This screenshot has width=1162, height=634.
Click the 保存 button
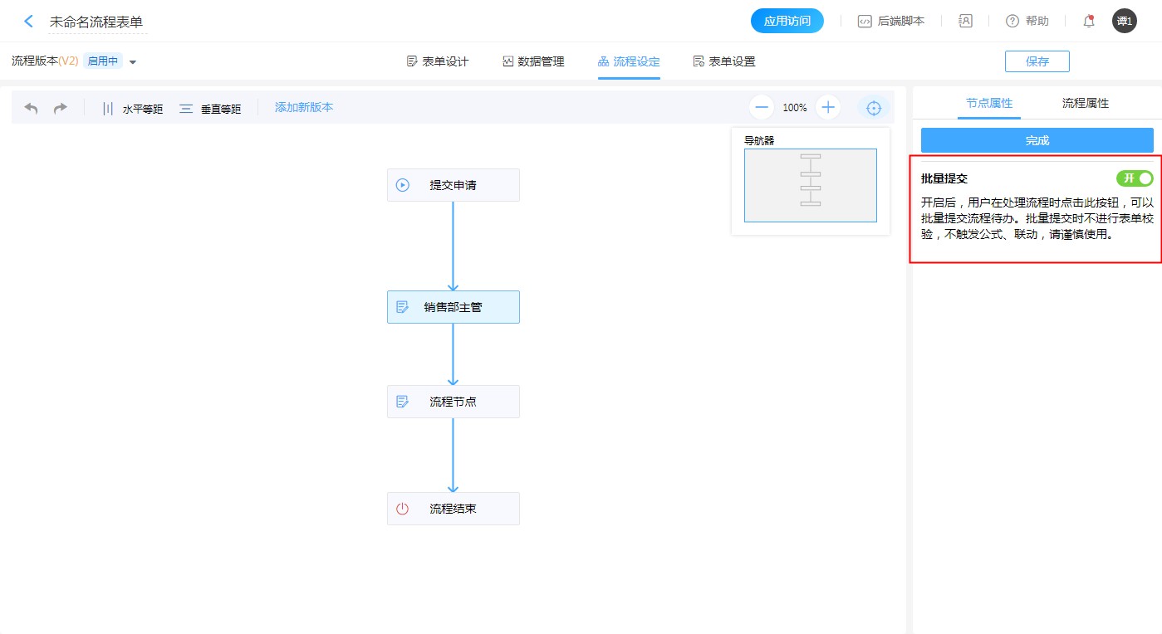click(x=1037, y=61)
